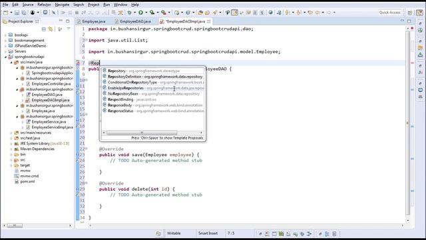Image resolution: width=426 pixels, height=240 pixels.
Task: Click the Debug bug icon in the toolbar
Action: point(130,13)
